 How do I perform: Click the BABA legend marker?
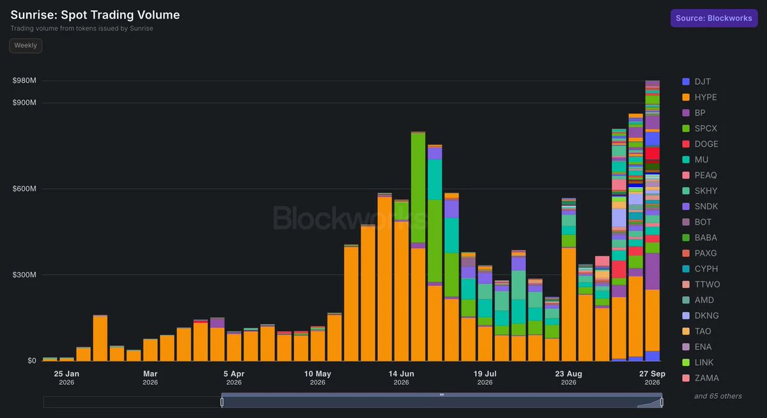686,238
